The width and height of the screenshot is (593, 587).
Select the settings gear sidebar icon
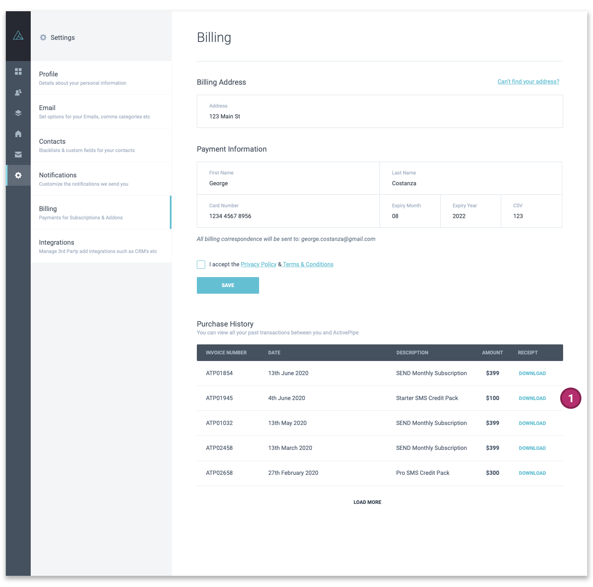pyautogui.click(x=18, y=175)
